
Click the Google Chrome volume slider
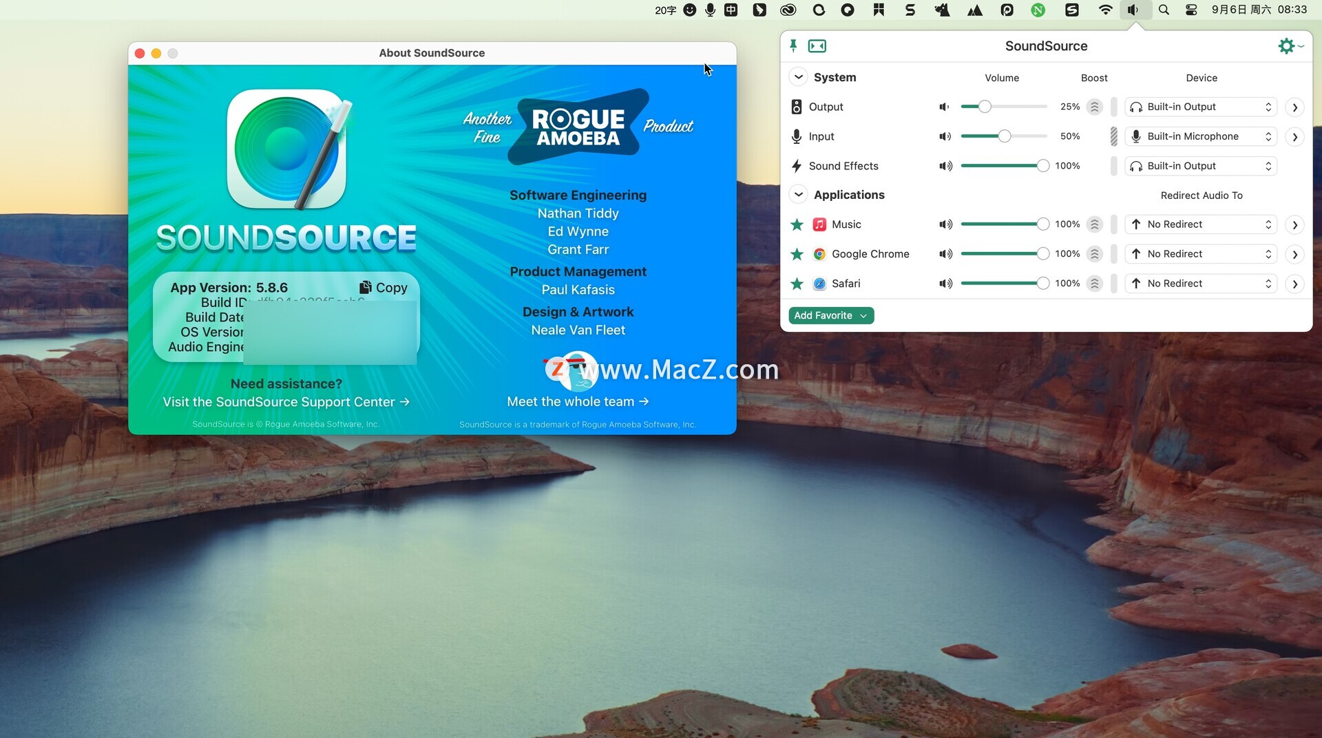1004,254
